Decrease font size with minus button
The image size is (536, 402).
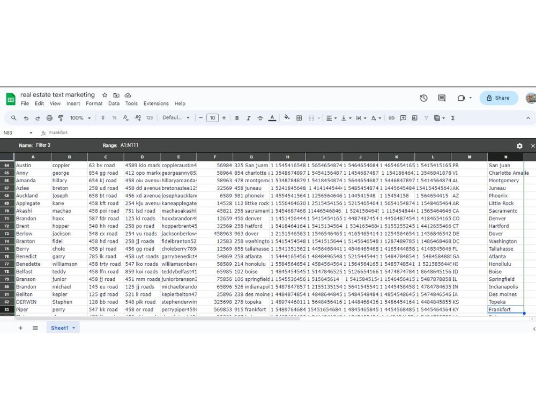(x=200, y=118)
